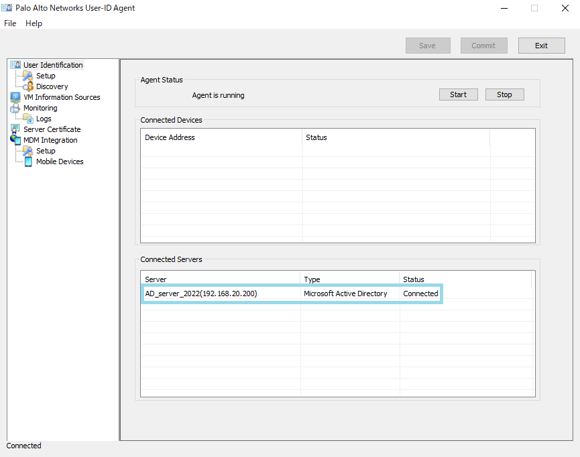Click the User-ID Agent title bar app icon

(7, 8)
